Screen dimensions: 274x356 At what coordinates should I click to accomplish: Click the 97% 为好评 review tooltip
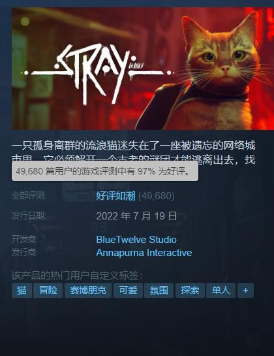[105, 171]
